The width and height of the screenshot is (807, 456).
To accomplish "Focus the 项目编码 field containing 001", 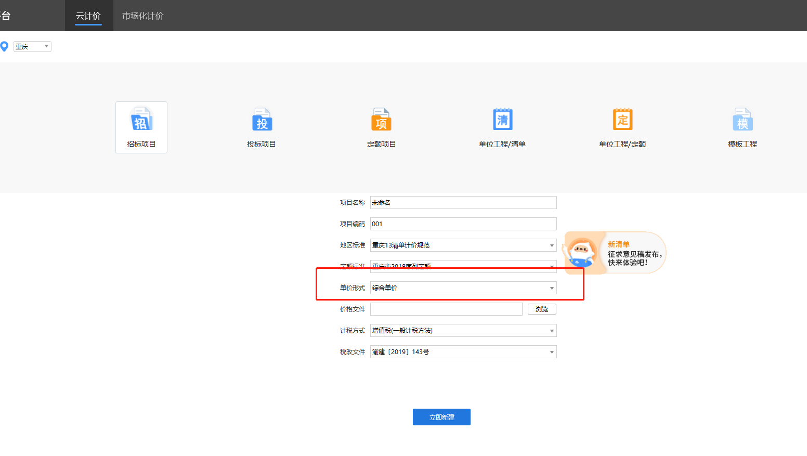I will coord(463,224).
